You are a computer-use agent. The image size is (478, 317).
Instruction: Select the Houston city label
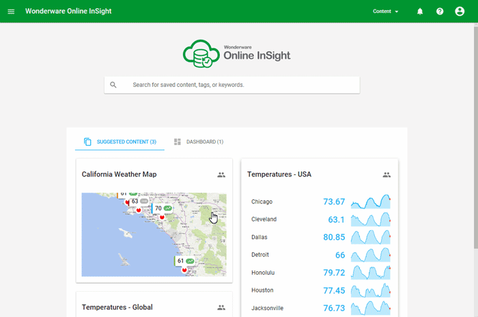tap(262, 290)
